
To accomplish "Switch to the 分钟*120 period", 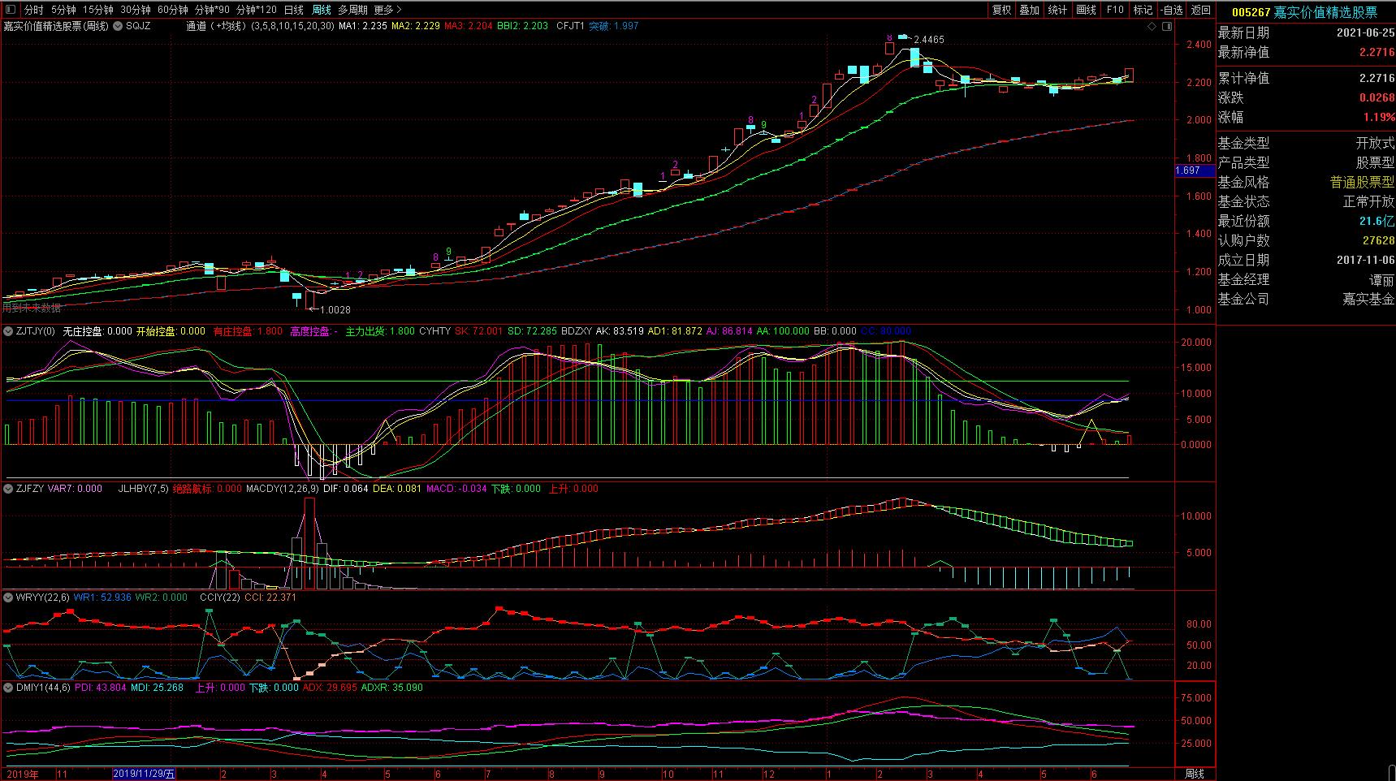I will click(257, 10).
